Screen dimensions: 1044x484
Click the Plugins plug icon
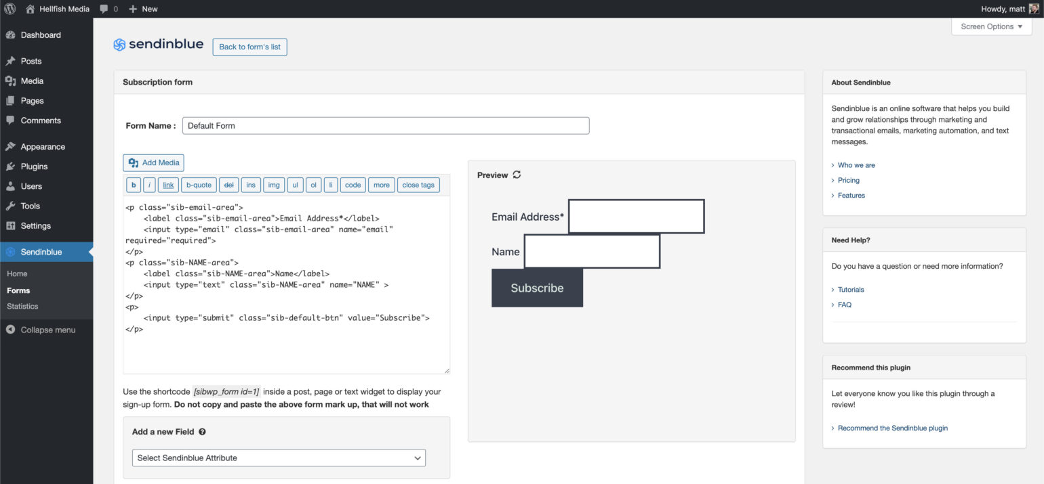(10, 167)
